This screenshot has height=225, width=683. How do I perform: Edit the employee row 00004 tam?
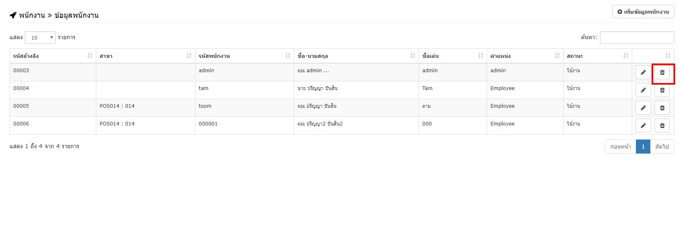coord(643,90)
